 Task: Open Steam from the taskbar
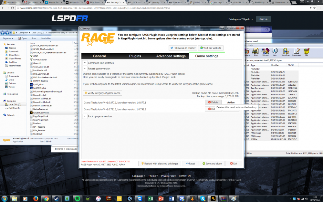(x=56, y=198)
